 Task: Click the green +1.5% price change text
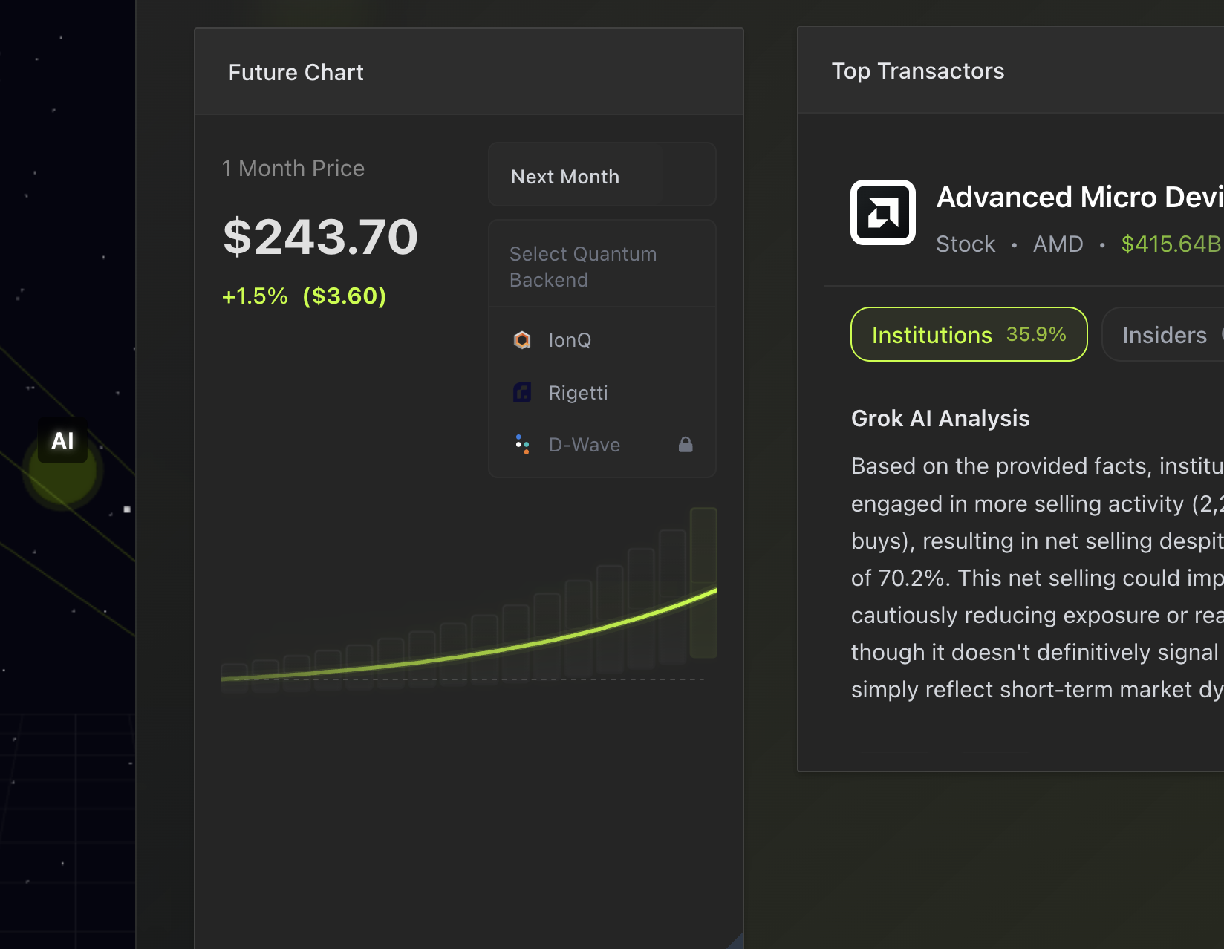pos(255,296)
